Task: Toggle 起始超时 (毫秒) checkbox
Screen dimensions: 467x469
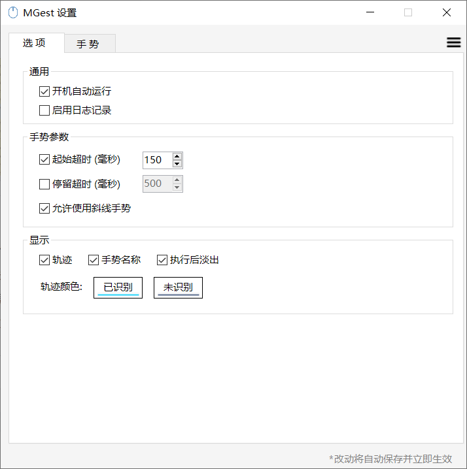Action: pyautogui.click(x=44, y=159)
